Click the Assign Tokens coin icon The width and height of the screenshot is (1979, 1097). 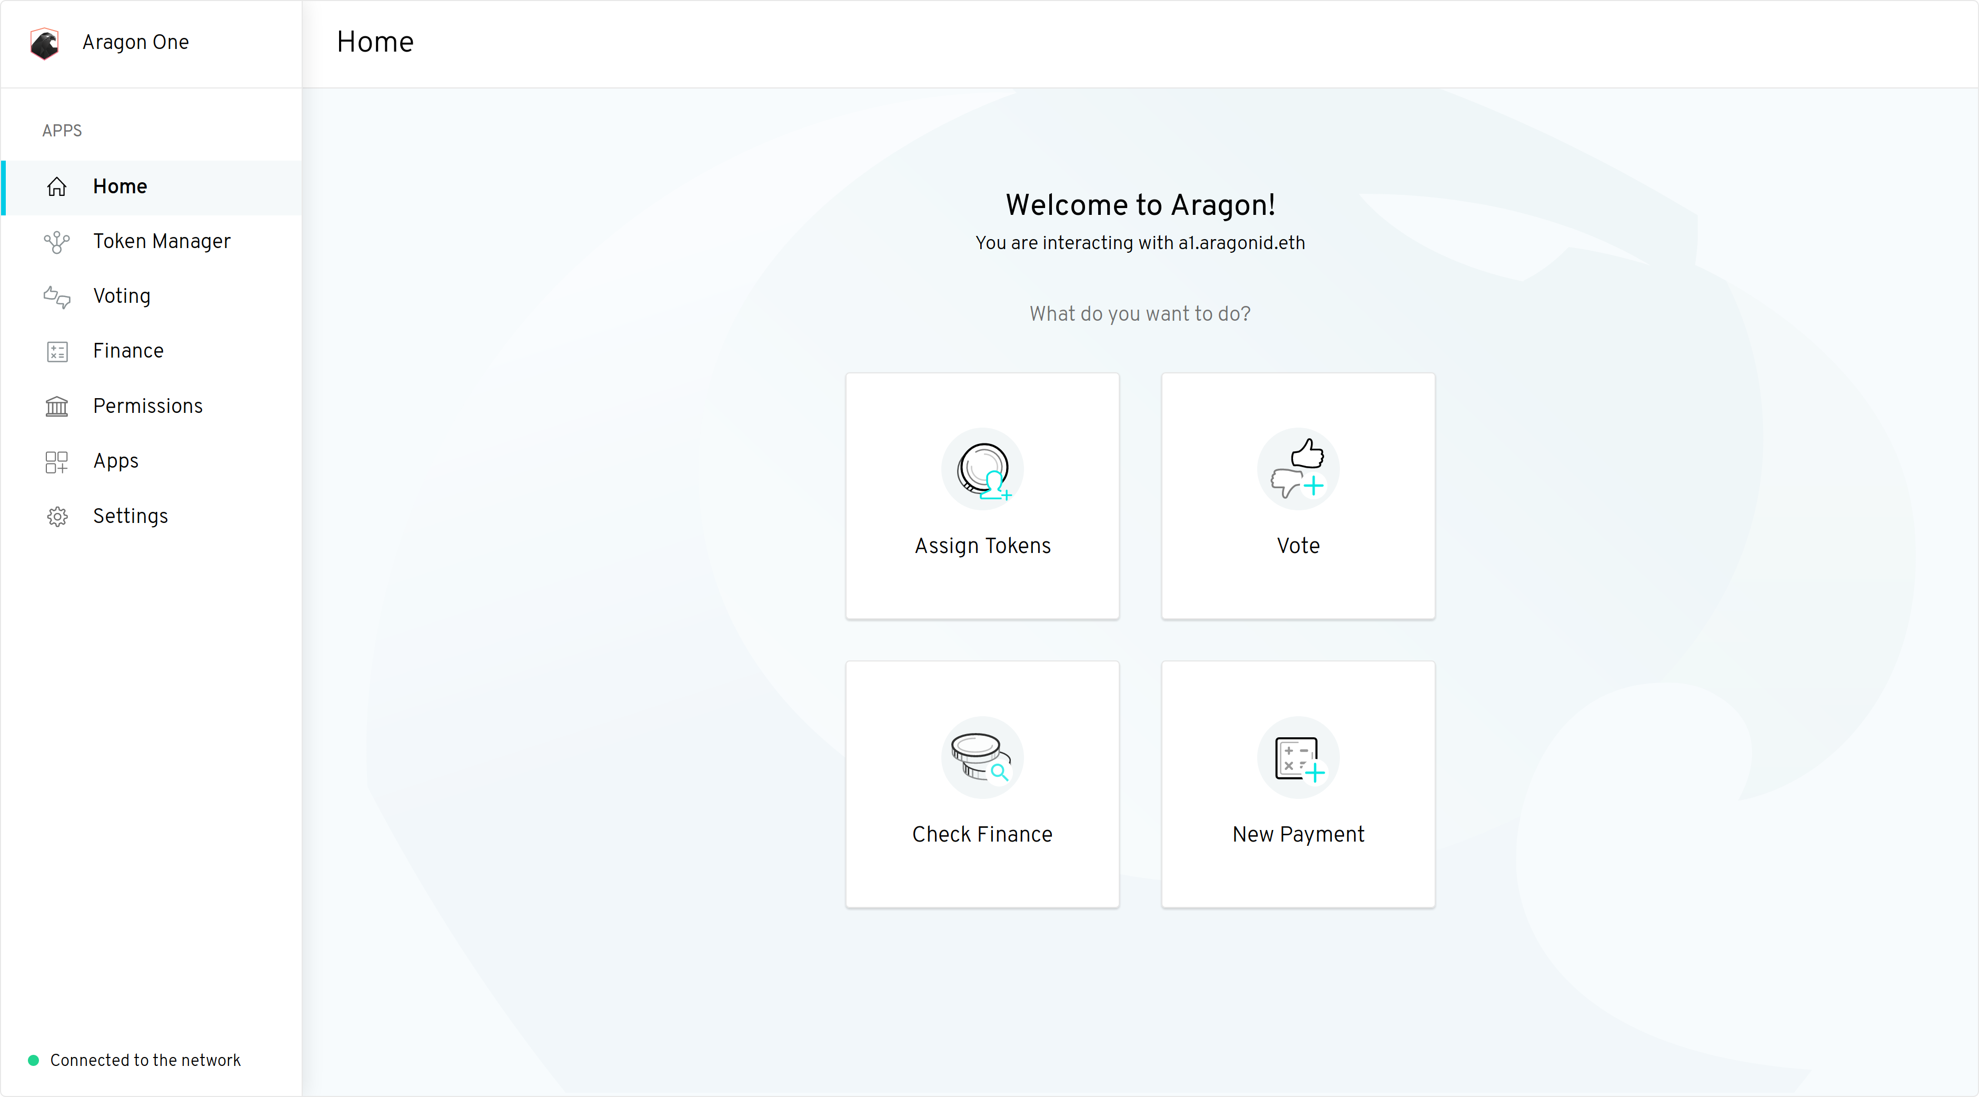(982, 469)
